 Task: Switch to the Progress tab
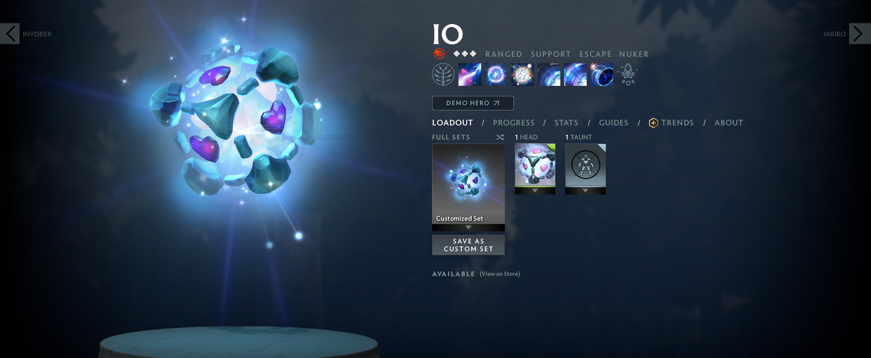click(514, 123)
